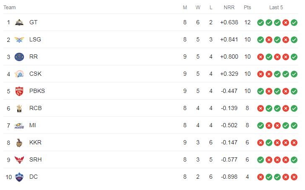The image size is (305, 190).
Task: Click the KKR team logo
Action: pos(19,143)
